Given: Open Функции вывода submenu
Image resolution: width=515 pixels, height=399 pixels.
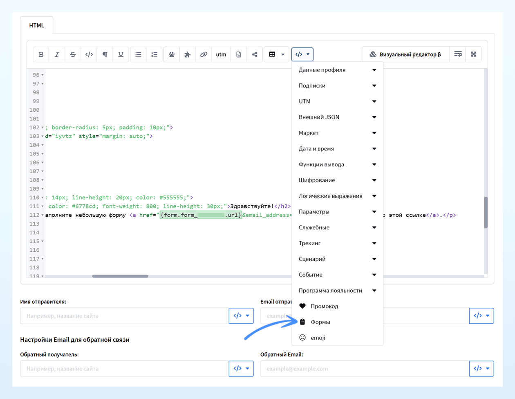Looking at the screenshot, I should 337,164.
